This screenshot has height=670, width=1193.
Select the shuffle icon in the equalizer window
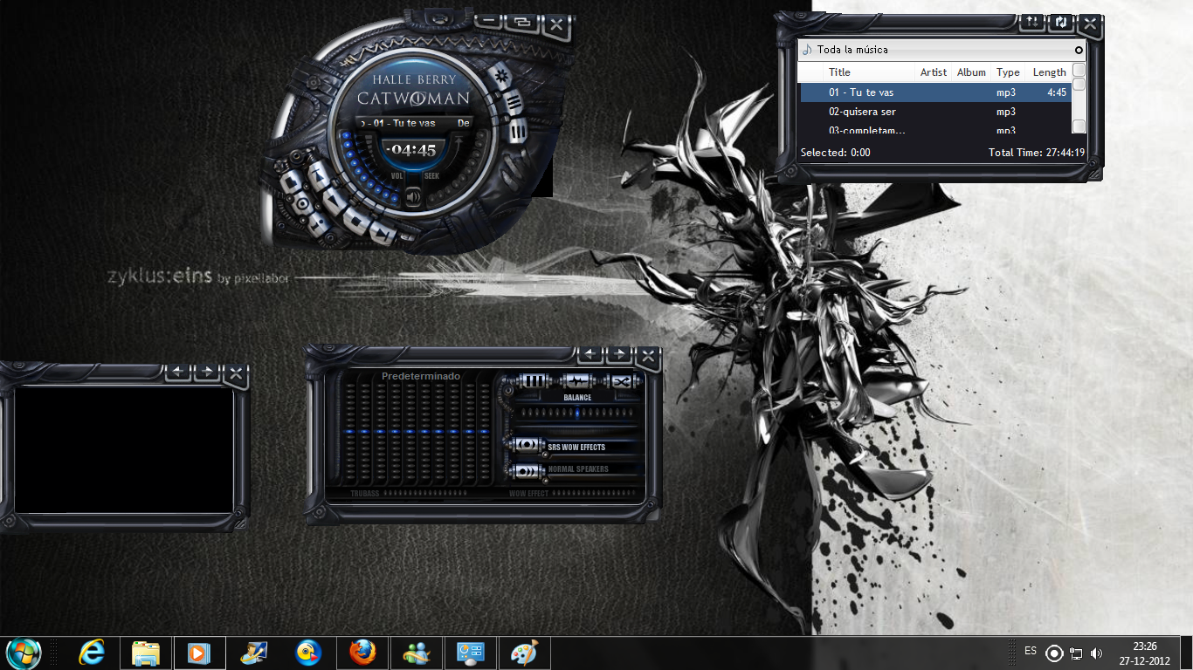(622, 381)
